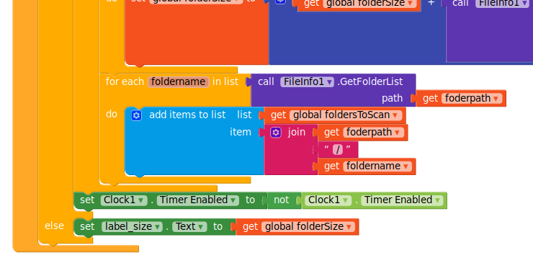Open foderpath dropdown inside the join block
Viewport: 533px width, 263px height.
(374, 132)
